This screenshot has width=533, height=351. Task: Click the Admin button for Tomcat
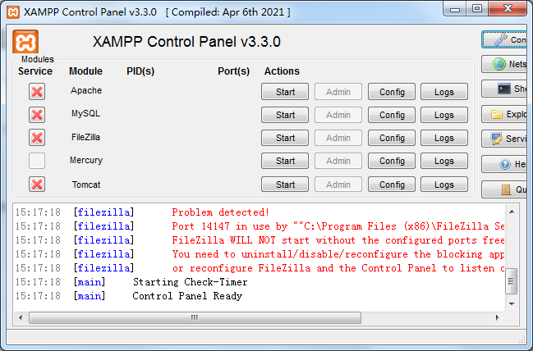(x=338, y=185)
